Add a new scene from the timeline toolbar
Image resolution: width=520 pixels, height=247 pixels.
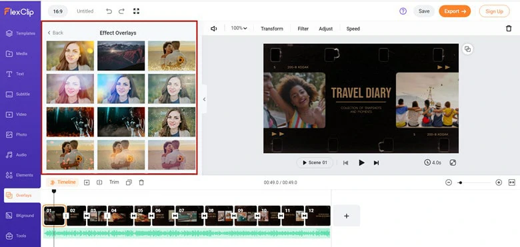(x=87, y=182)
